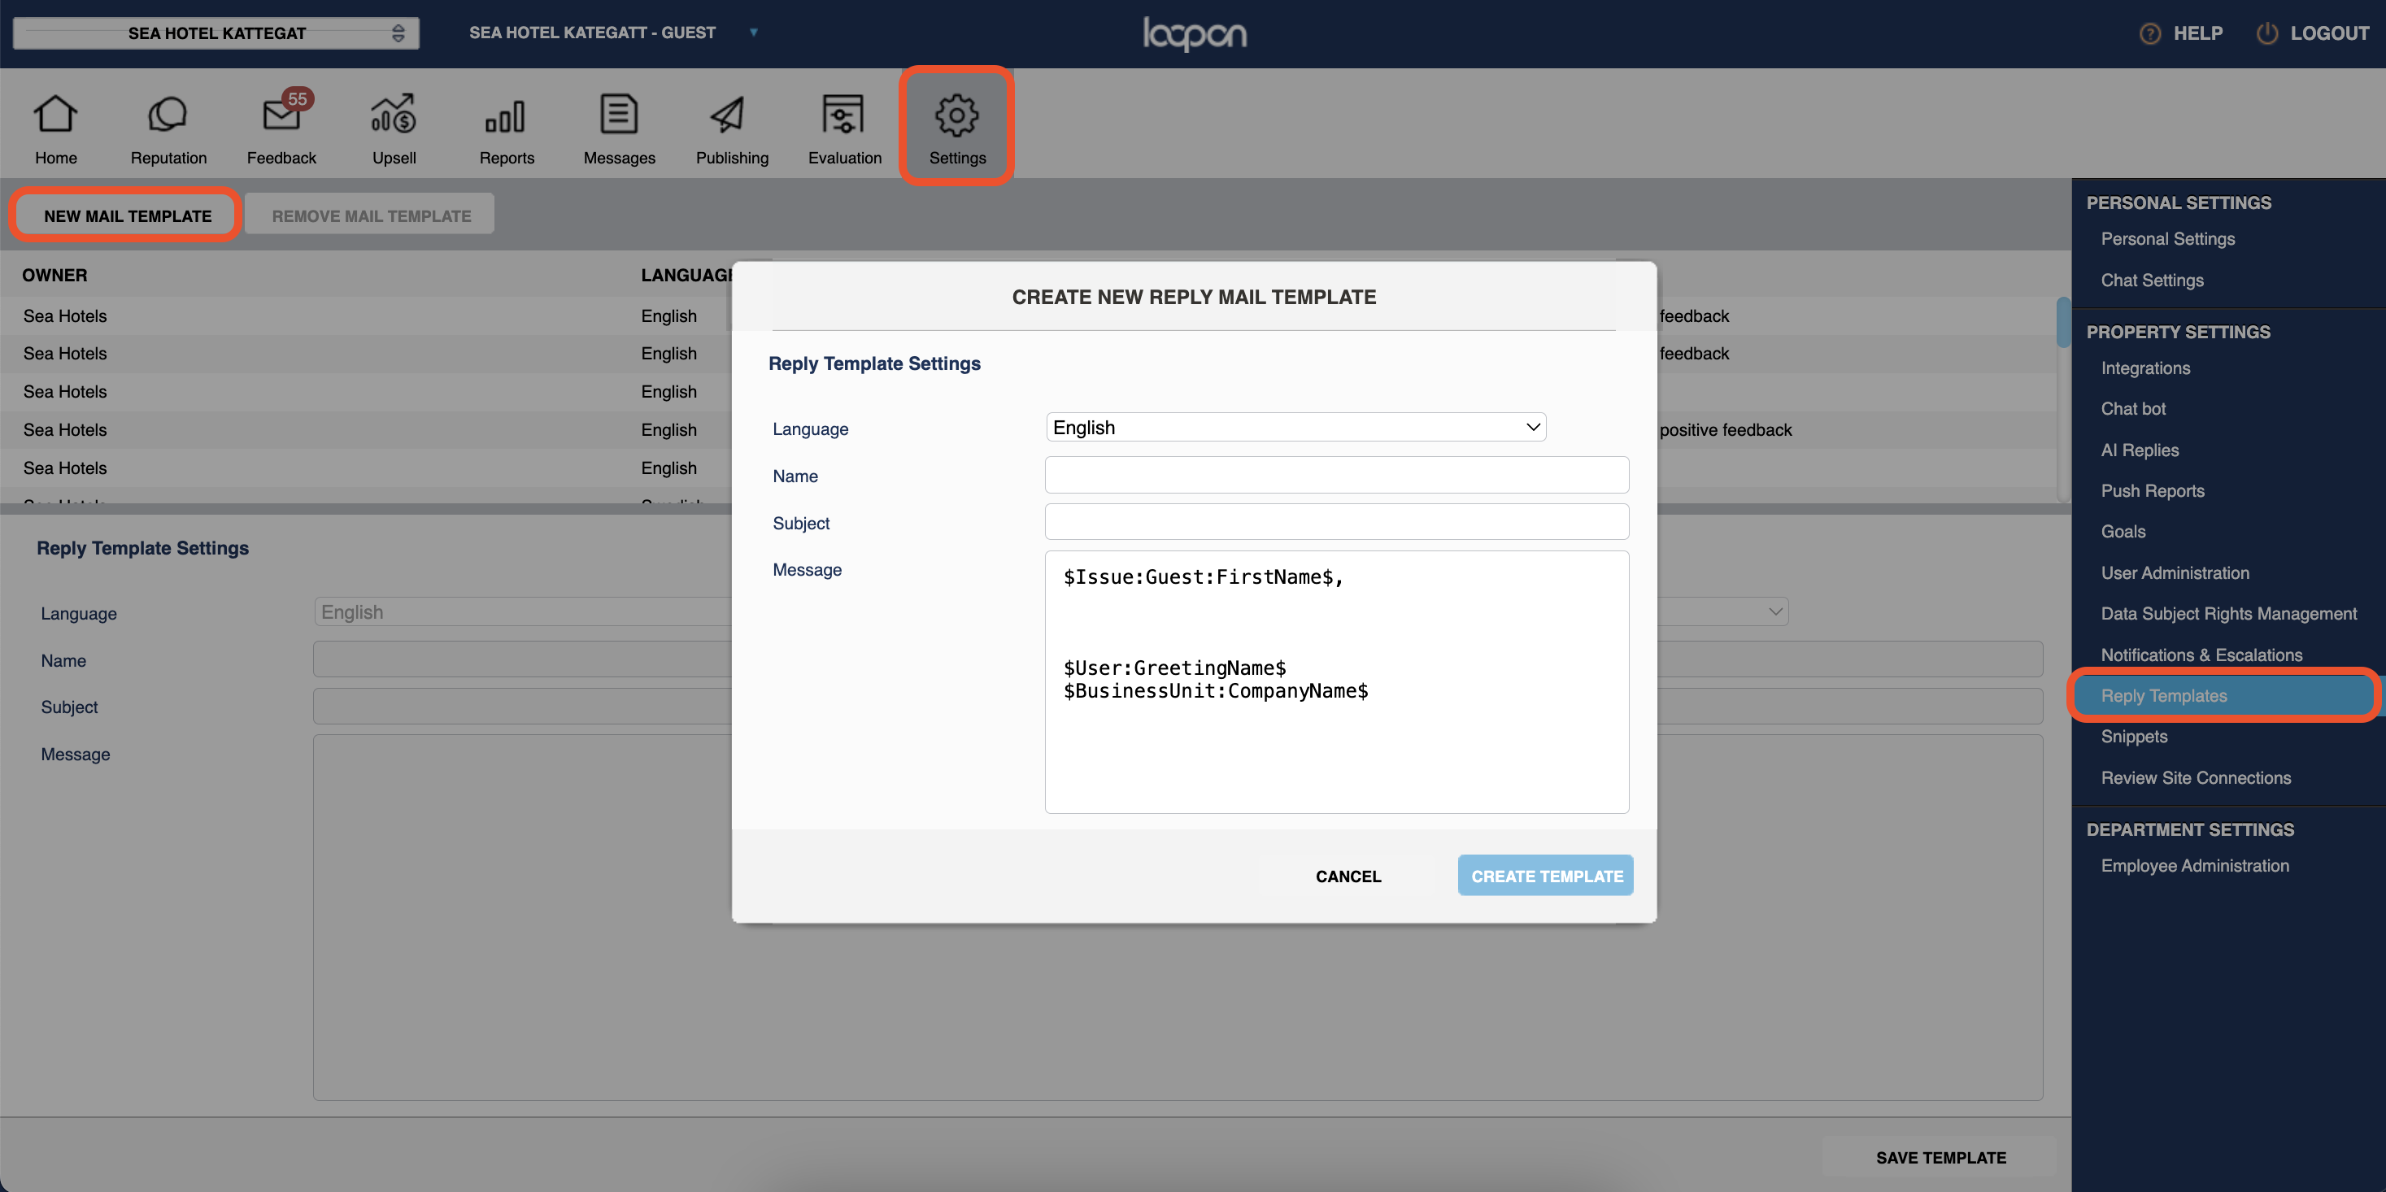The width and height of the screenshot is (2386, 1192).
Task: Open the Sea Hotel Kattegat property selector
Action: (216, 33)
